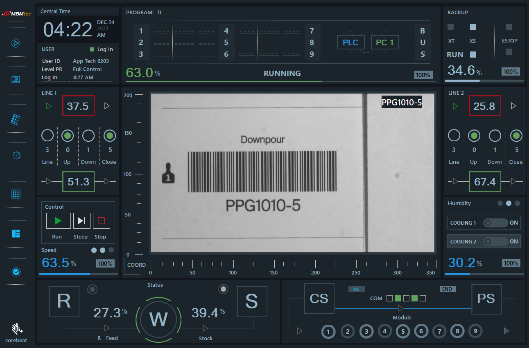Start the process with the Run button
The height and width of the screenshot is (348, 529).
click(58, 221)
